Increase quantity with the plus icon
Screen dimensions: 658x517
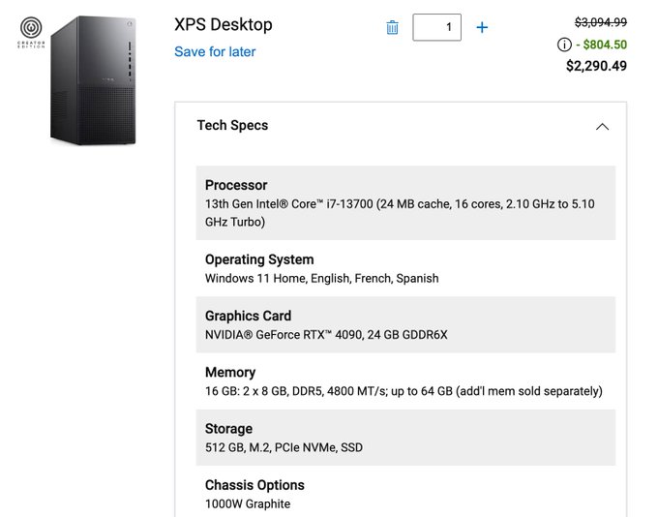tap(482, 27)
